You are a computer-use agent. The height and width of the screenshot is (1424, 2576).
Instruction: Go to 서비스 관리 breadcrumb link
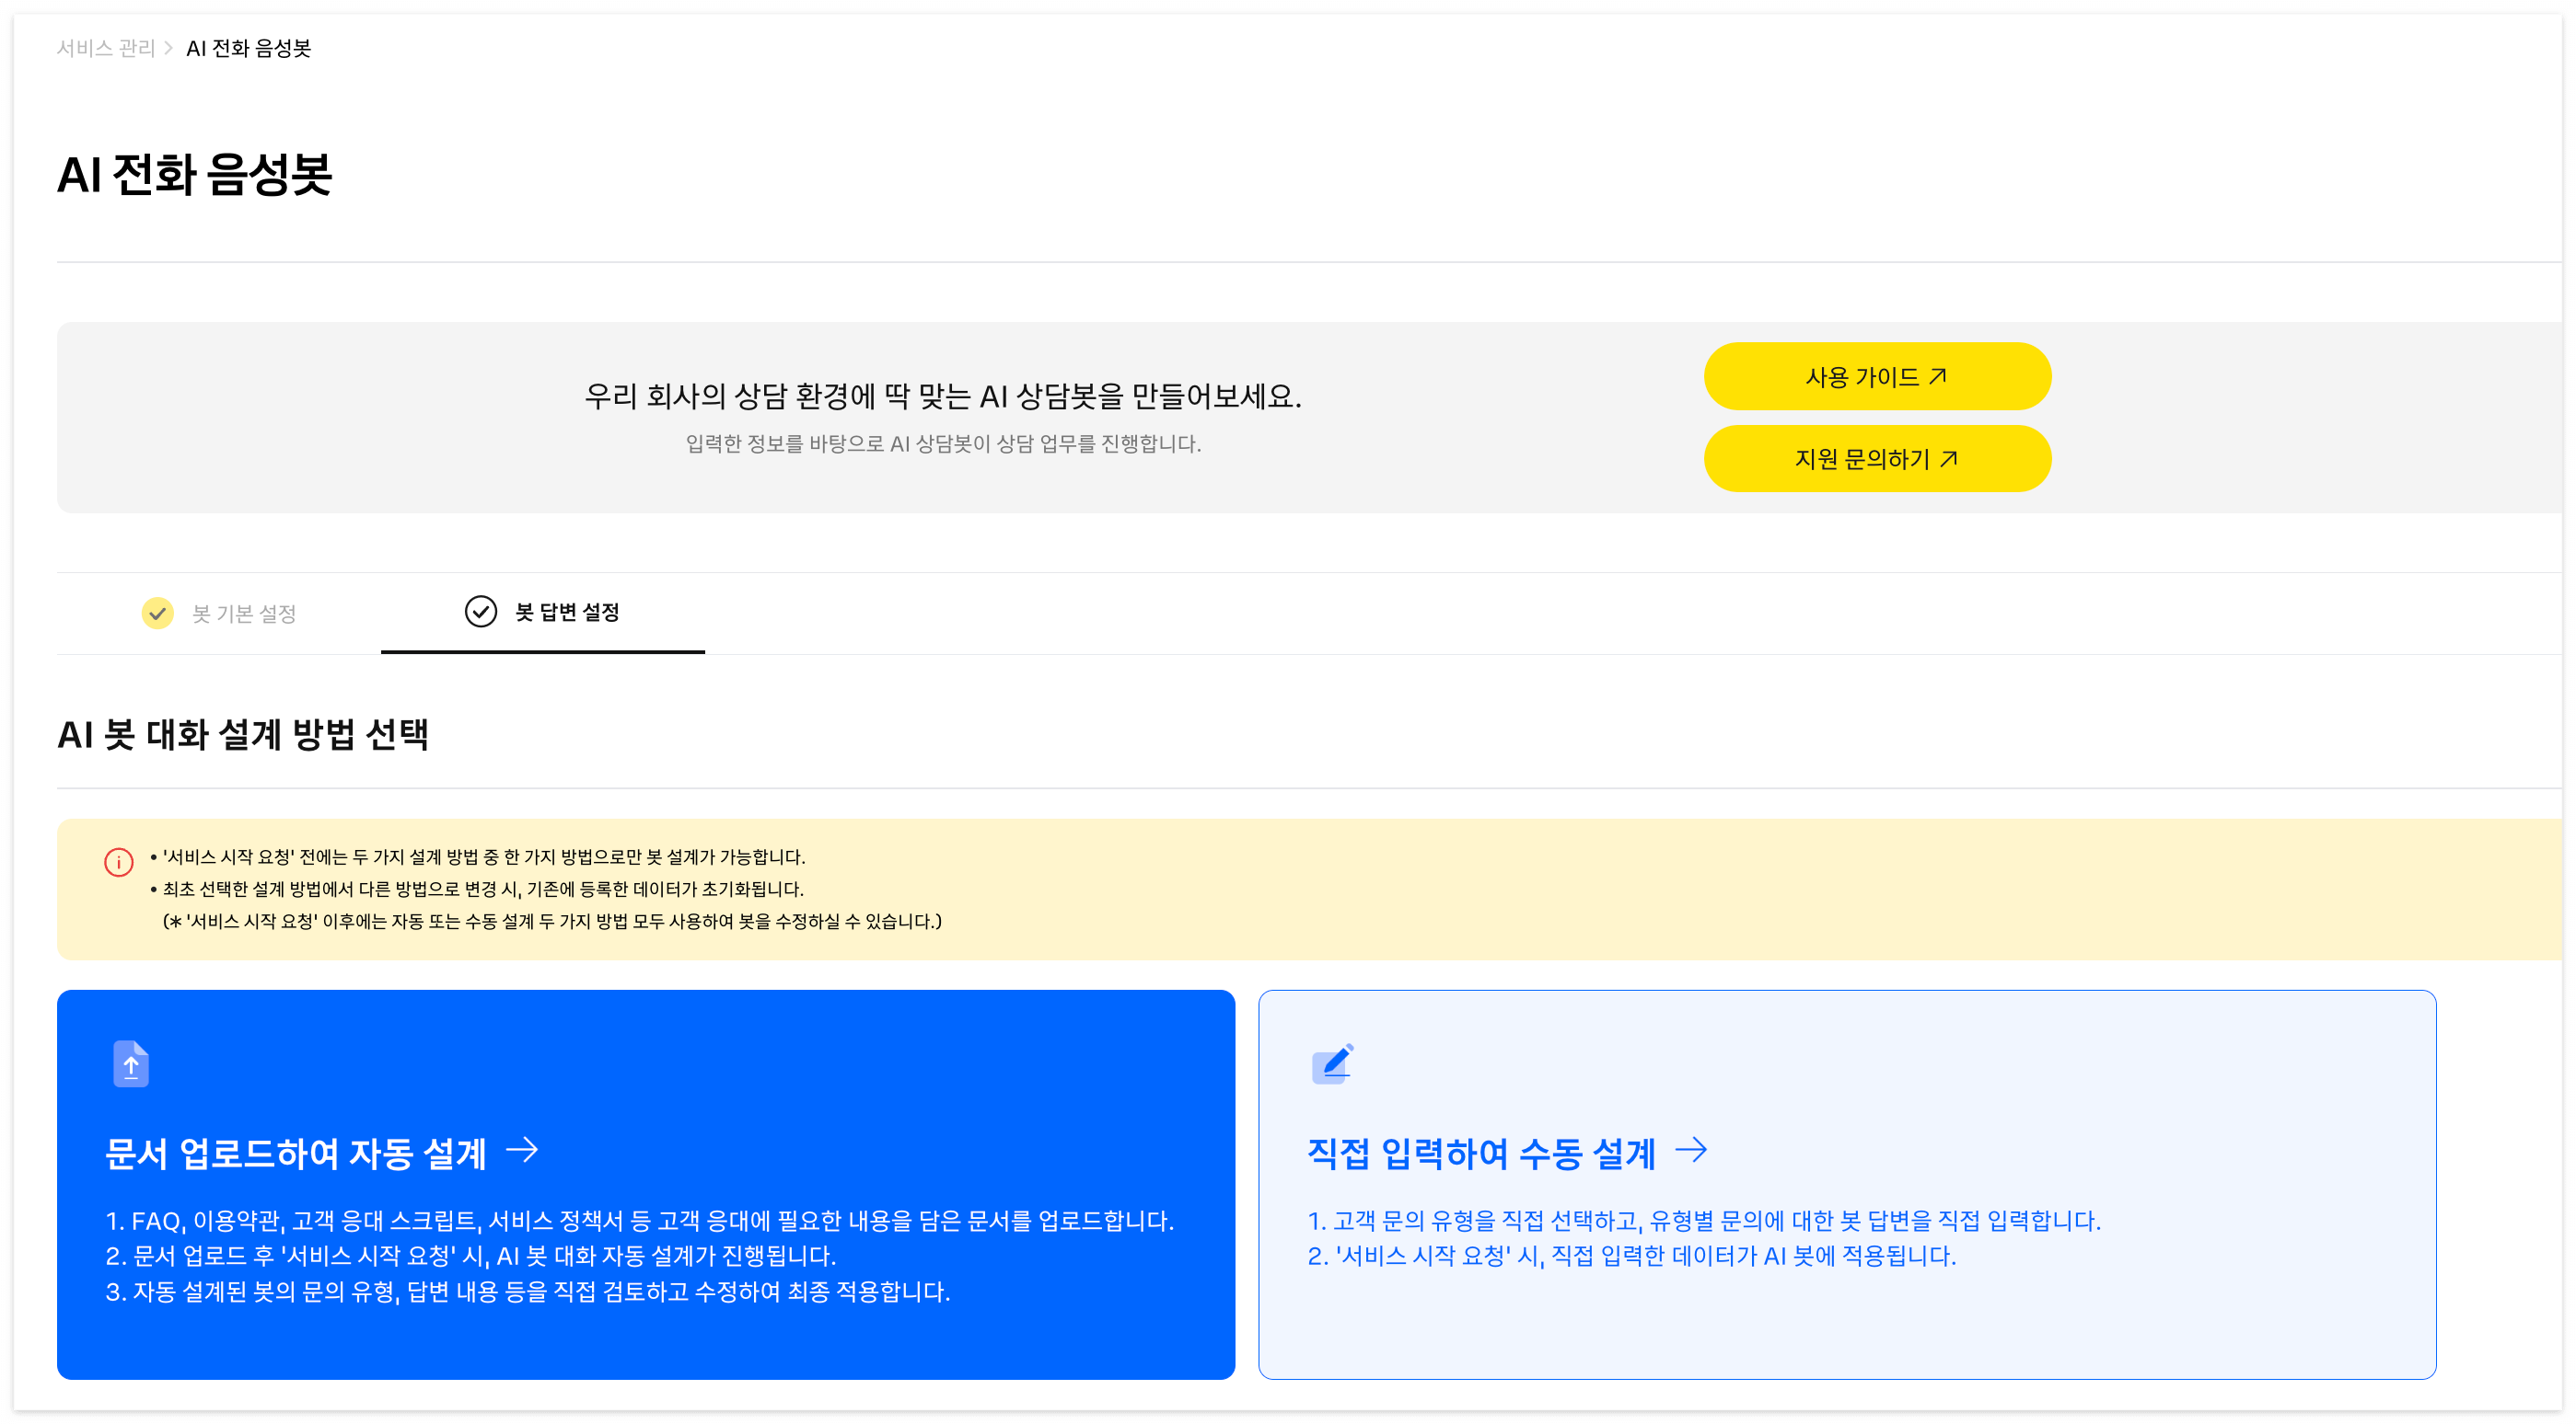tap(106, 48)
